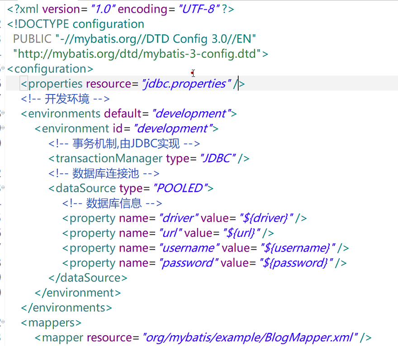Click the resource attribute on properties line
398x346 pixels.
point(109,84)
